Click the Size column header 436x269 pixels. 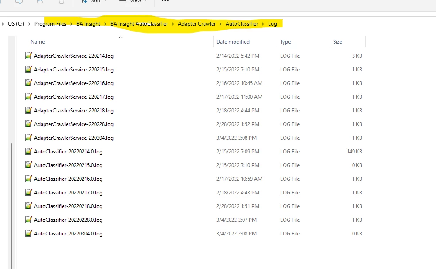point(337,42)
